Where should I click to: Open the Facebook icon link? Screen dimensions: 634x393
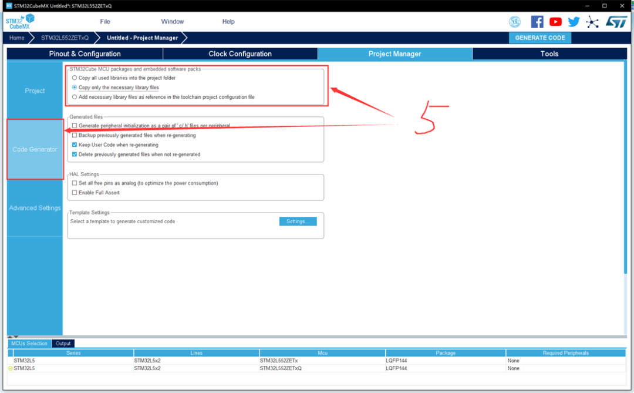[x=537, y=22]
